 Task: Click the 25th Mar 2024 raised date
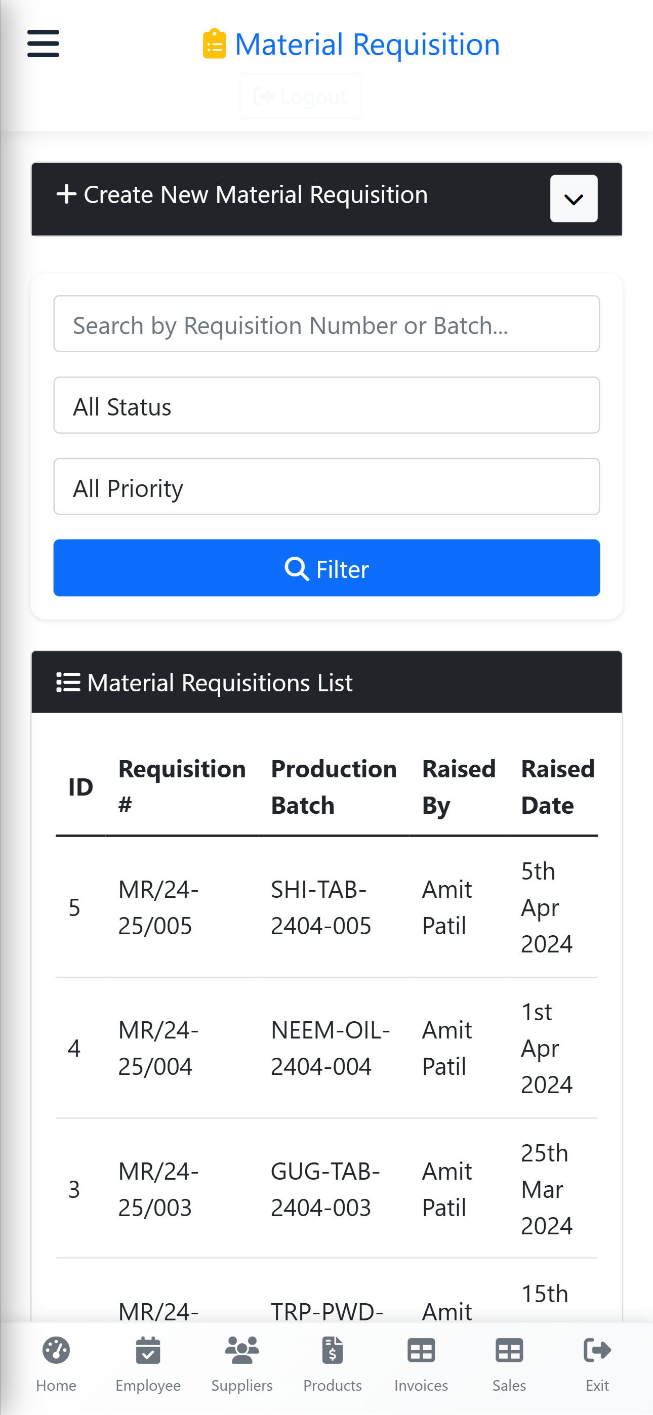[547, 1189]
